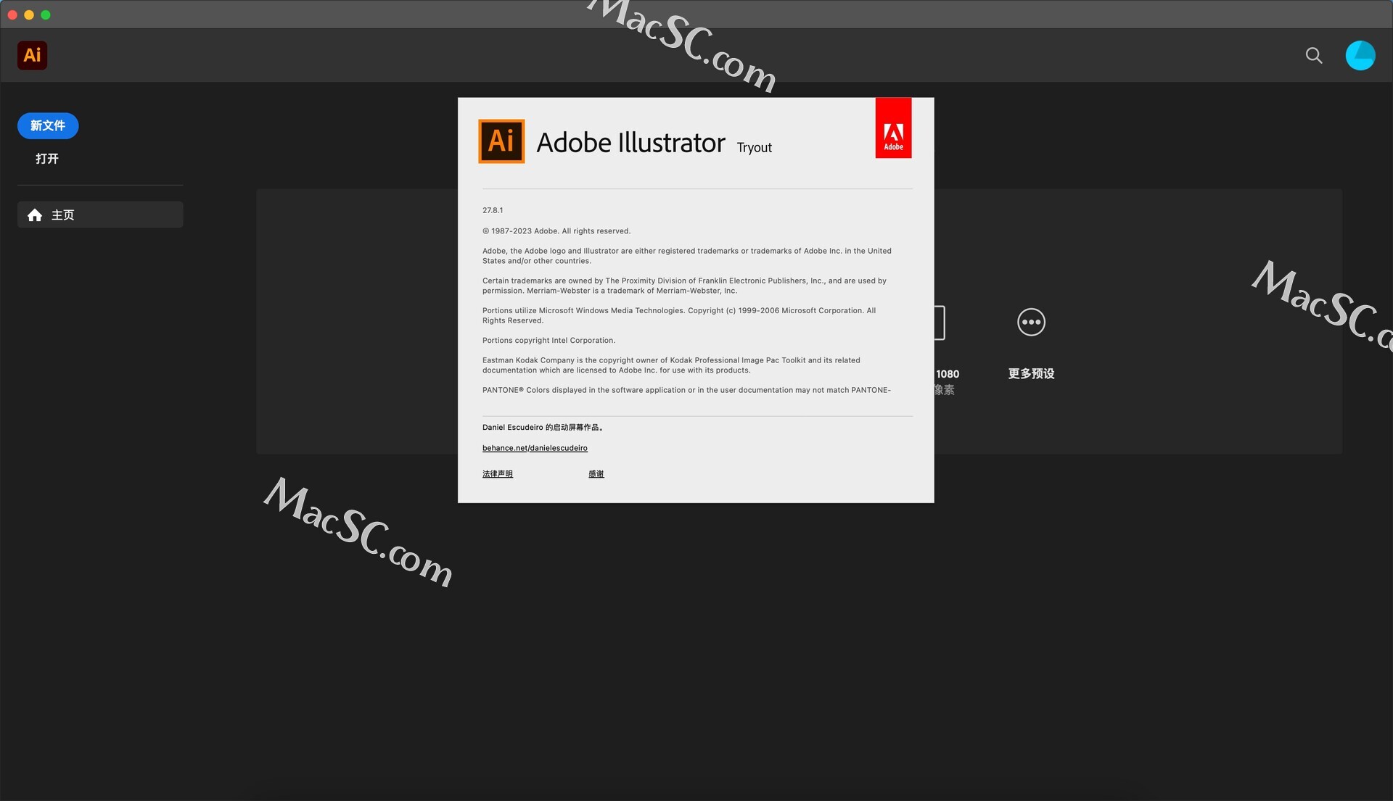Click the Illustrator Ai logo in header
Image resolution: width=1393 pixels, height=801 pixels.
click(x=32, y=55)
